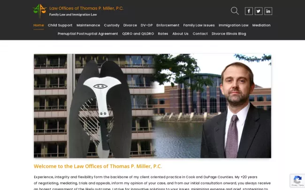The width and height of the screenshot is (305, 190).
Task: Open the Custody menu item
Action: click(112, 25)
